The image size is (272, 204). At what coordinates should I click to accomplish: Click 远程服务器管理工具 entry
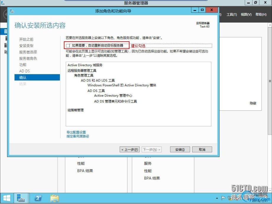(82, 71)
